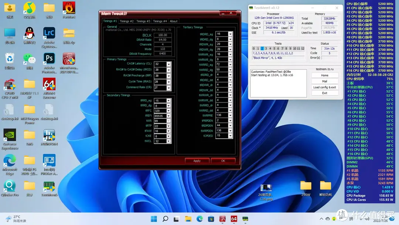Select the This PC monitor icon

point(10,36)
